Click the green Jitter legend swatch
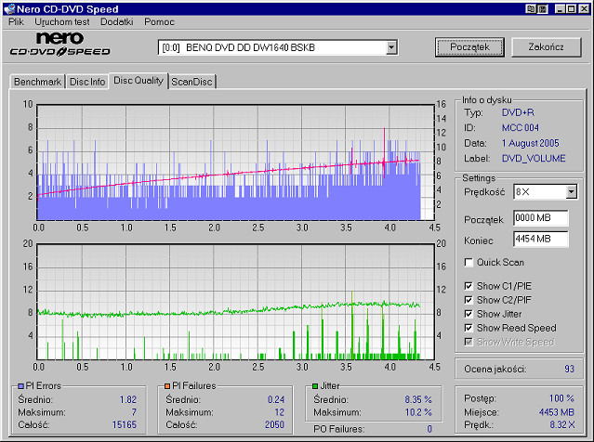594x442 pixels. [315, 386]
